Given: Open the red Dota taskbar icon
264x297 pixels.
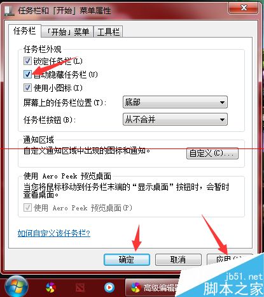Looking at the screenshot, I should click(80, 288).
